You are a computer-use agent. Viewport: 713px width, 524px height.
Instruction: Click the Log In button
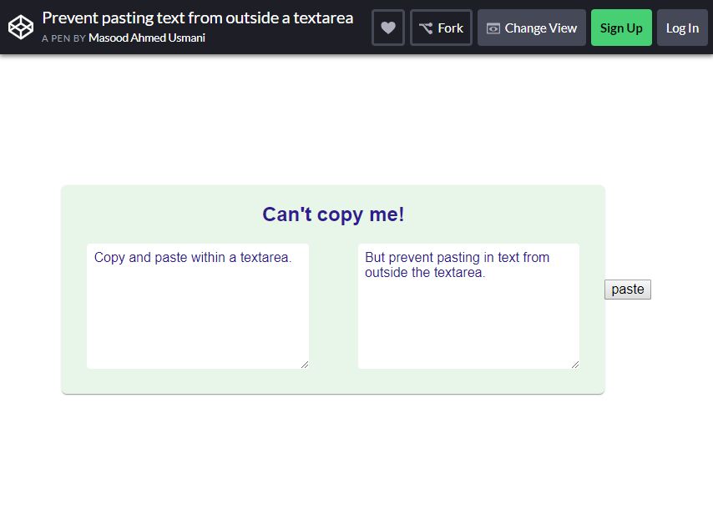[x=682, y=28]
